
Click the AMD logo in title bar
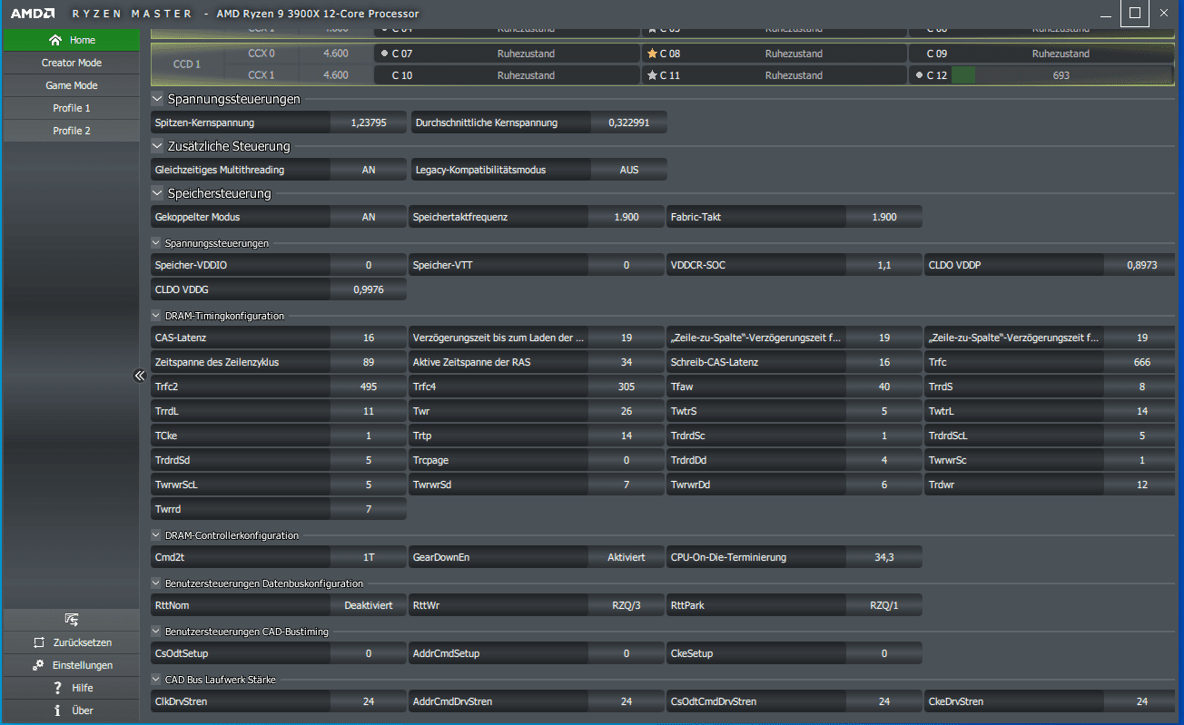pos(32,14)
